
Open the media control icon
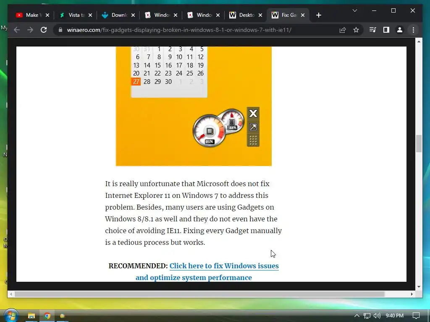pos(373,30)
